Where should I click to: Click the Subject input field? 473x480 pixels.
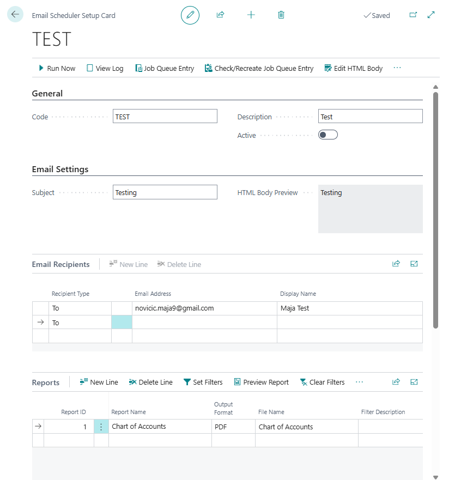click(165, 192)
